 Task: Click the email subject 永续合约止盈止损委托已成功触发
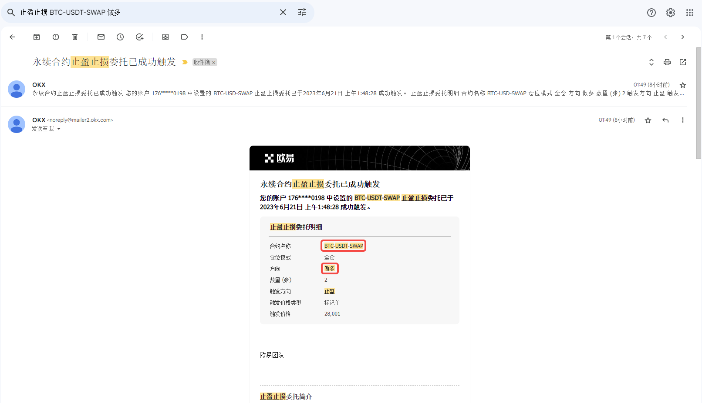104,62
